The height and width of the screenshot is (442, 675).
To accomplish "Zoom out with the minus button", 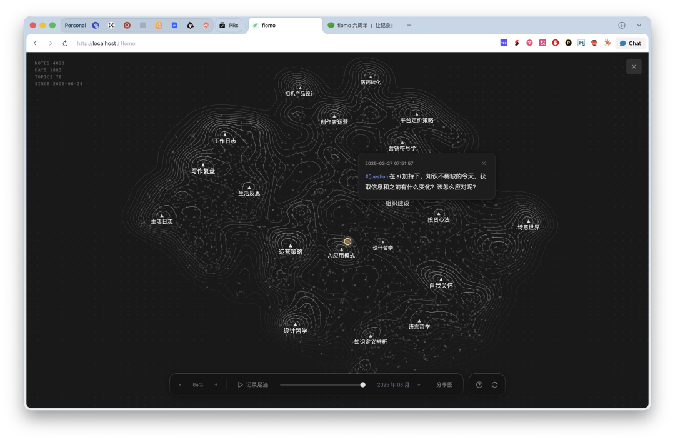I will [x=181, y=384].
